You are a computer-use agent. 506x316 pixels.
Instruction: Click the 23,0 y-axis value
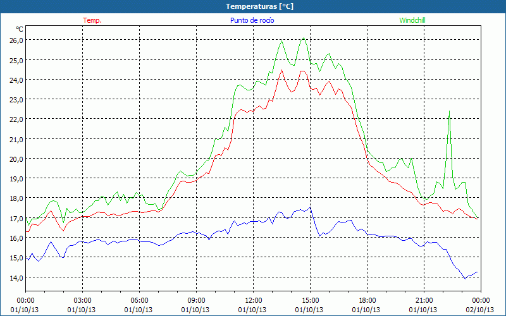(x=16, y=100)
